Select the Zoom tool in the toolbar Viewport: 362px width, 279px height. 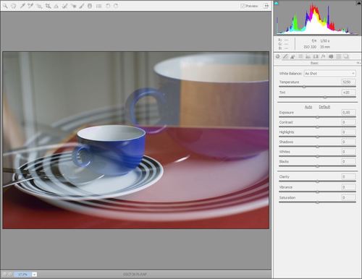[5, 6]
